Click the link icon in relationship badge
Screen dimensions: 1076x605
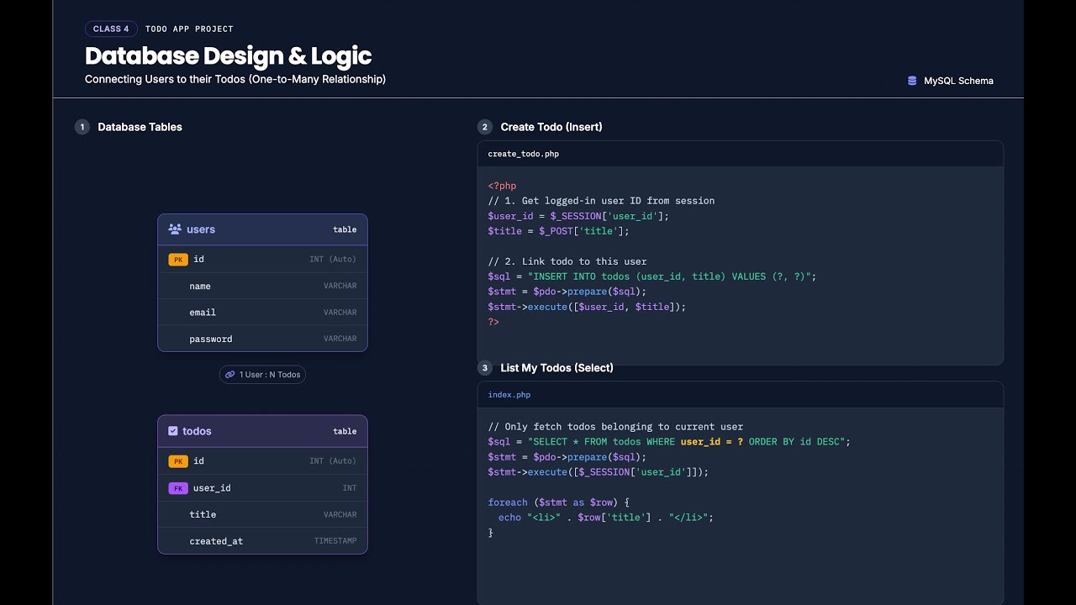tap(230, 375)
